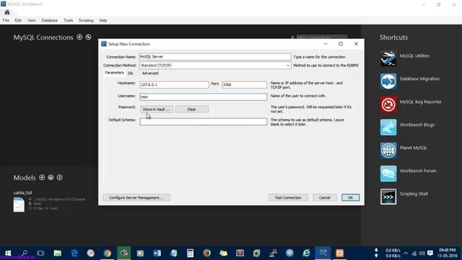Open the manage connections wrench icon
Image resolution: width=462 pixels, height=260 pixels.
coord(88,37)
